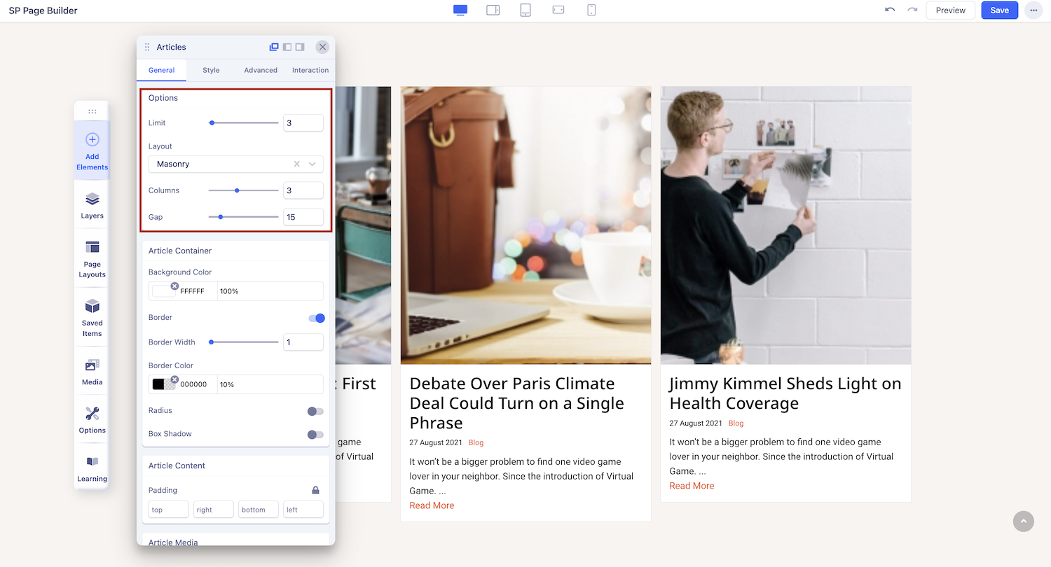Open the Saved Items library

click(92, 317)
